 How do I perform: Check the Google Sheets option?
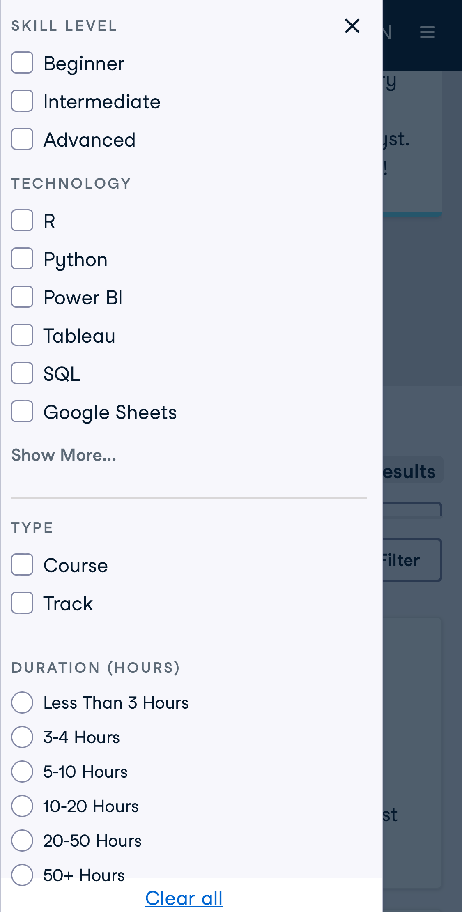point(22,412)
